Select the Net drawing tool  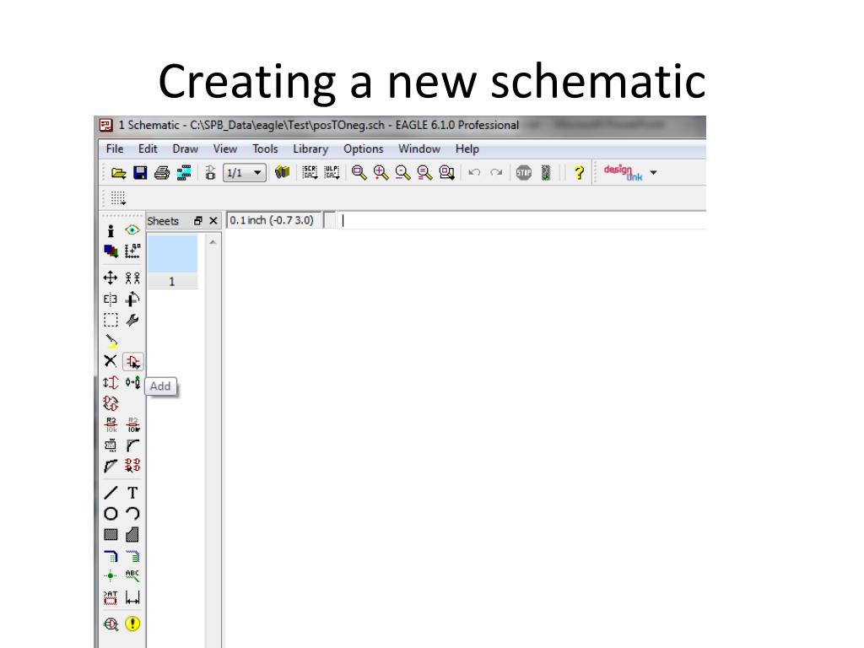tap(111, 556)
